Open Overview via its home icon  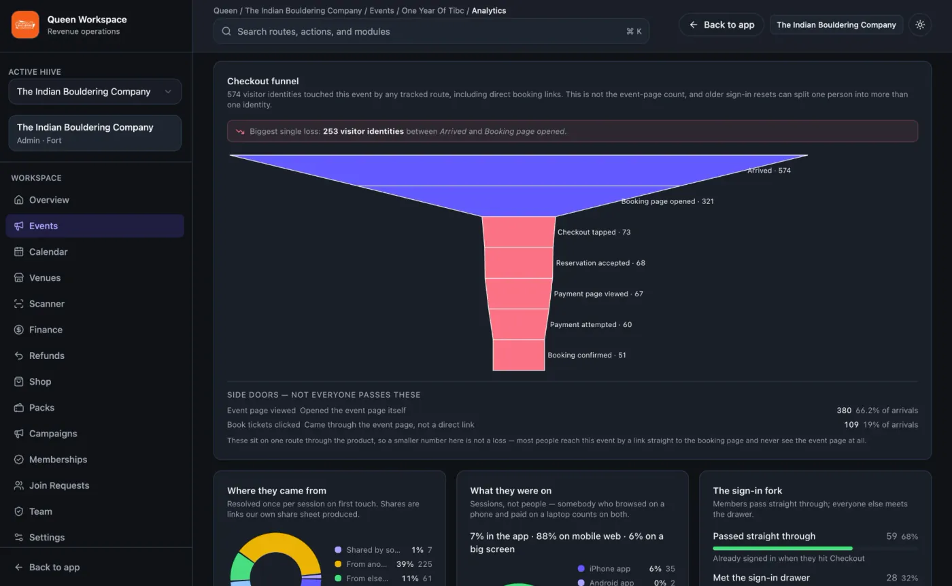pos(19,200)
